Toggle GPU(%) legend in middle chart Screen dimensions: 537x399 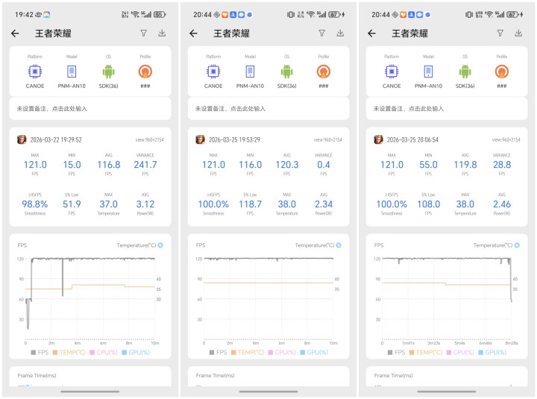[315, 353]
